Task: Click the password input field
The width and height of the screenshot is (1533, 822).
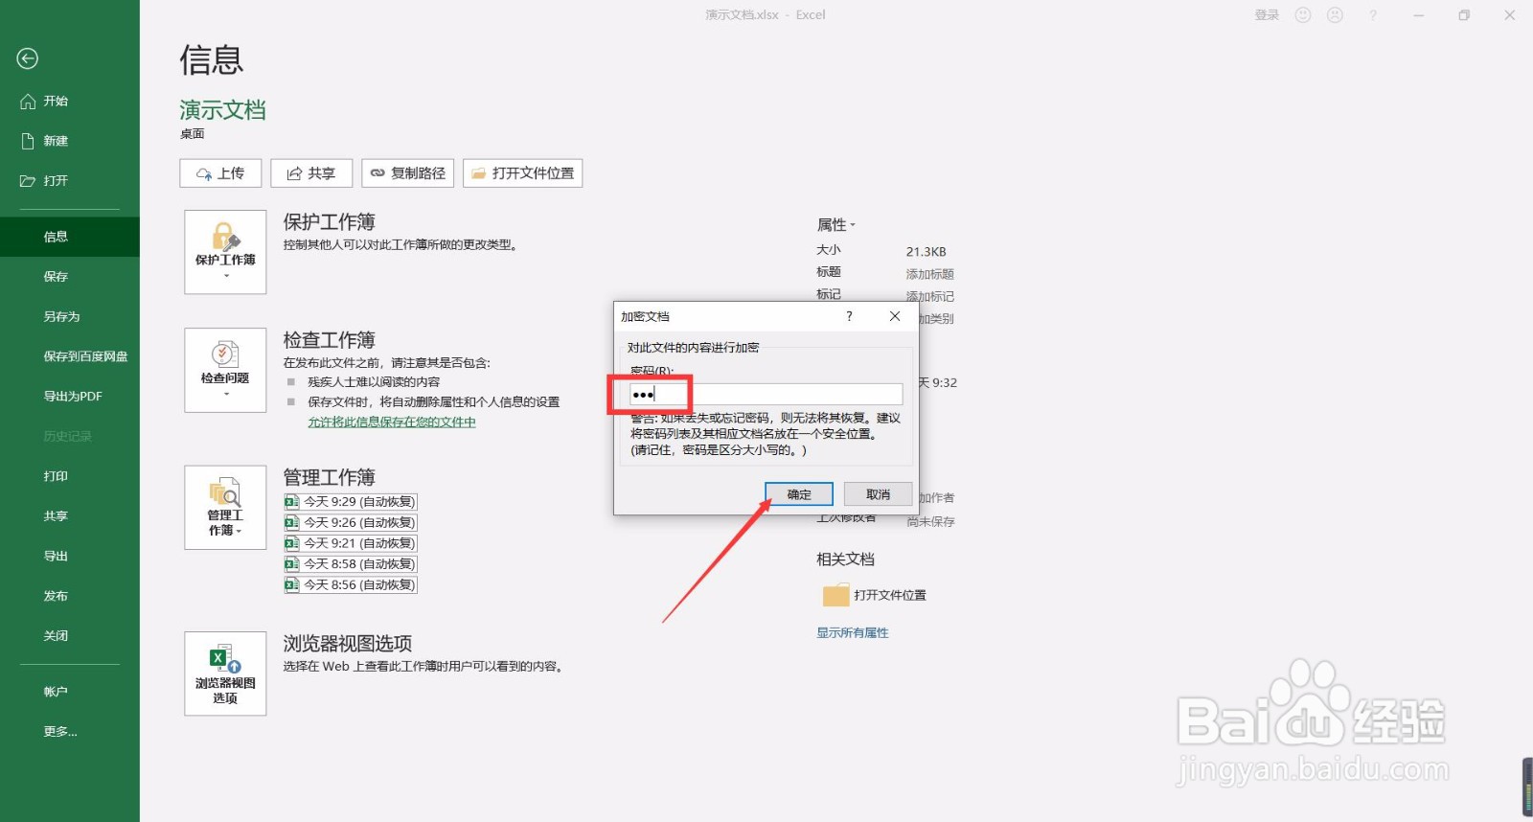Action: [766, 394]
